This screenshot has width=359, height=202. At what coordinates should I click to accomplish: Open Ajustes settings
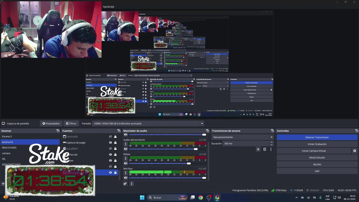[x=317, y=164]
